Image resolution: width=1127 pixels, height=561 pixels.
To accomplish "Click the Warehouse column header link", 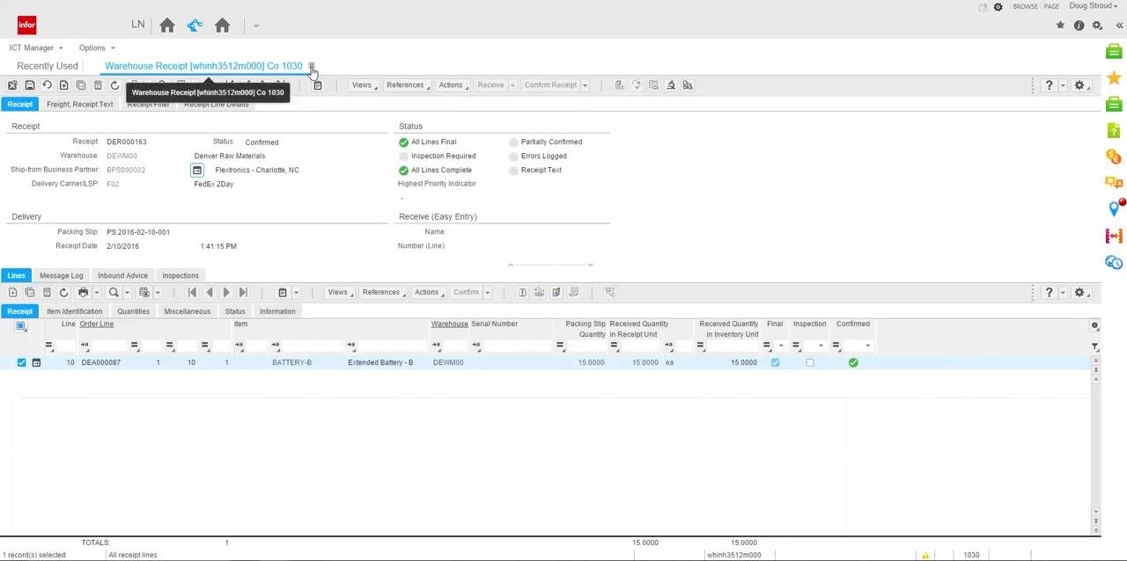I will pyautogui.click(x=449, y=324).
